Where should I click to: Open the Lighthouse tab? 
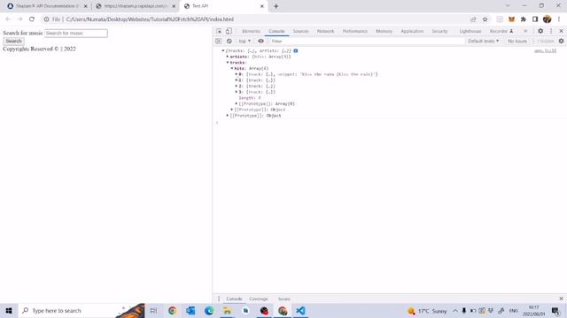[470, 32]
